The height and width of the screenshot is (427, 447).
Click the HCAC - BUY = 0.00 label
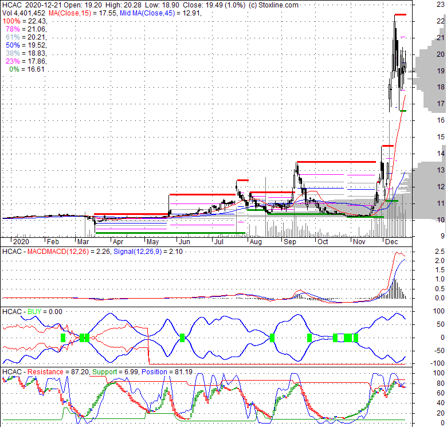[32, 312]
